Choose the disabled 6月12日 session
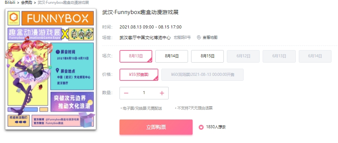Image resolution: width=338 pixels, height=143 pixels. [x=243, y=56]
